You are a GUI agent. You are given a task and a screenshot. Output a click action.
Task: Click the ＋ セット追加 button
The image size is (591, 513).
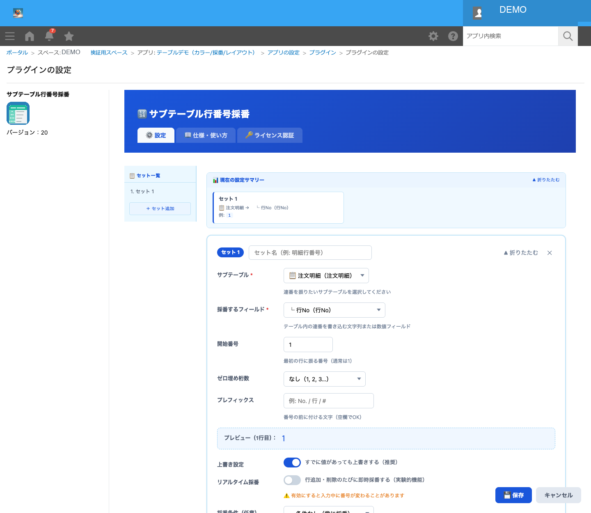160,208
